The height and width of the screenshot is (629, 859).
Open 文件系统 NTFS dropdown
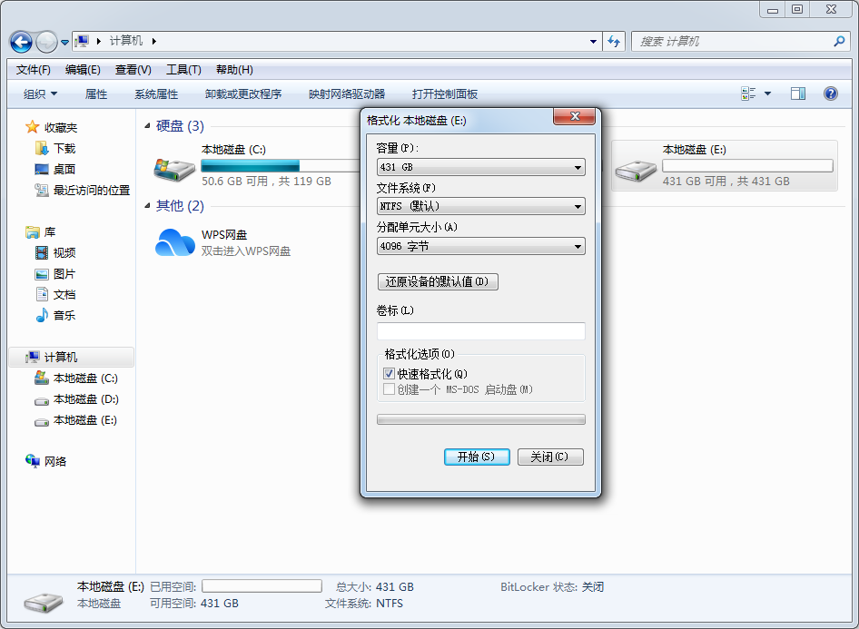480,206
